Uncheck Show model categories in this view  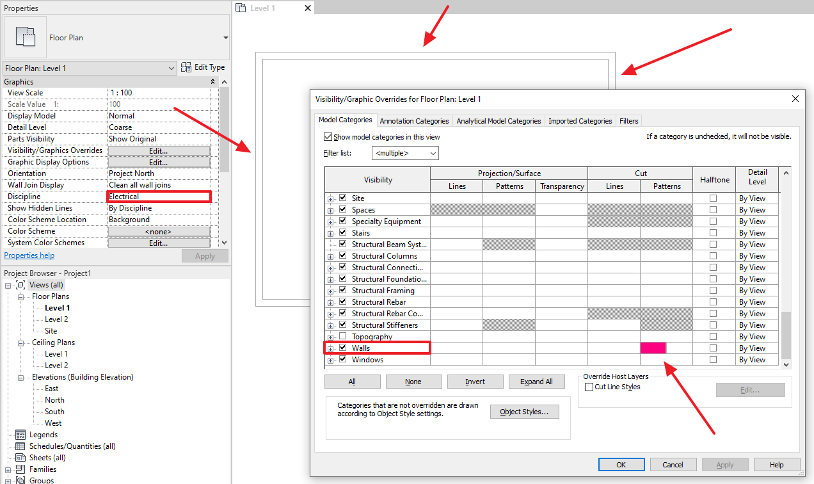pyautogui.click(x=328, y=137)
